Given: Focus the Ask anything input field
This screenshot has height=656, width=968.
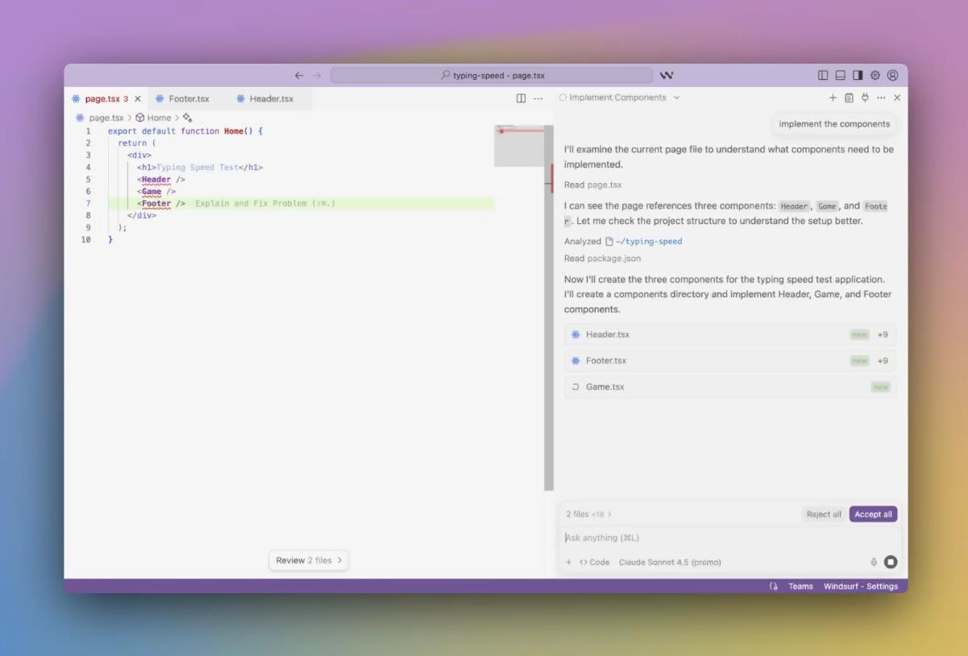Looking at the screenshot, I should (x=729, y=538).
